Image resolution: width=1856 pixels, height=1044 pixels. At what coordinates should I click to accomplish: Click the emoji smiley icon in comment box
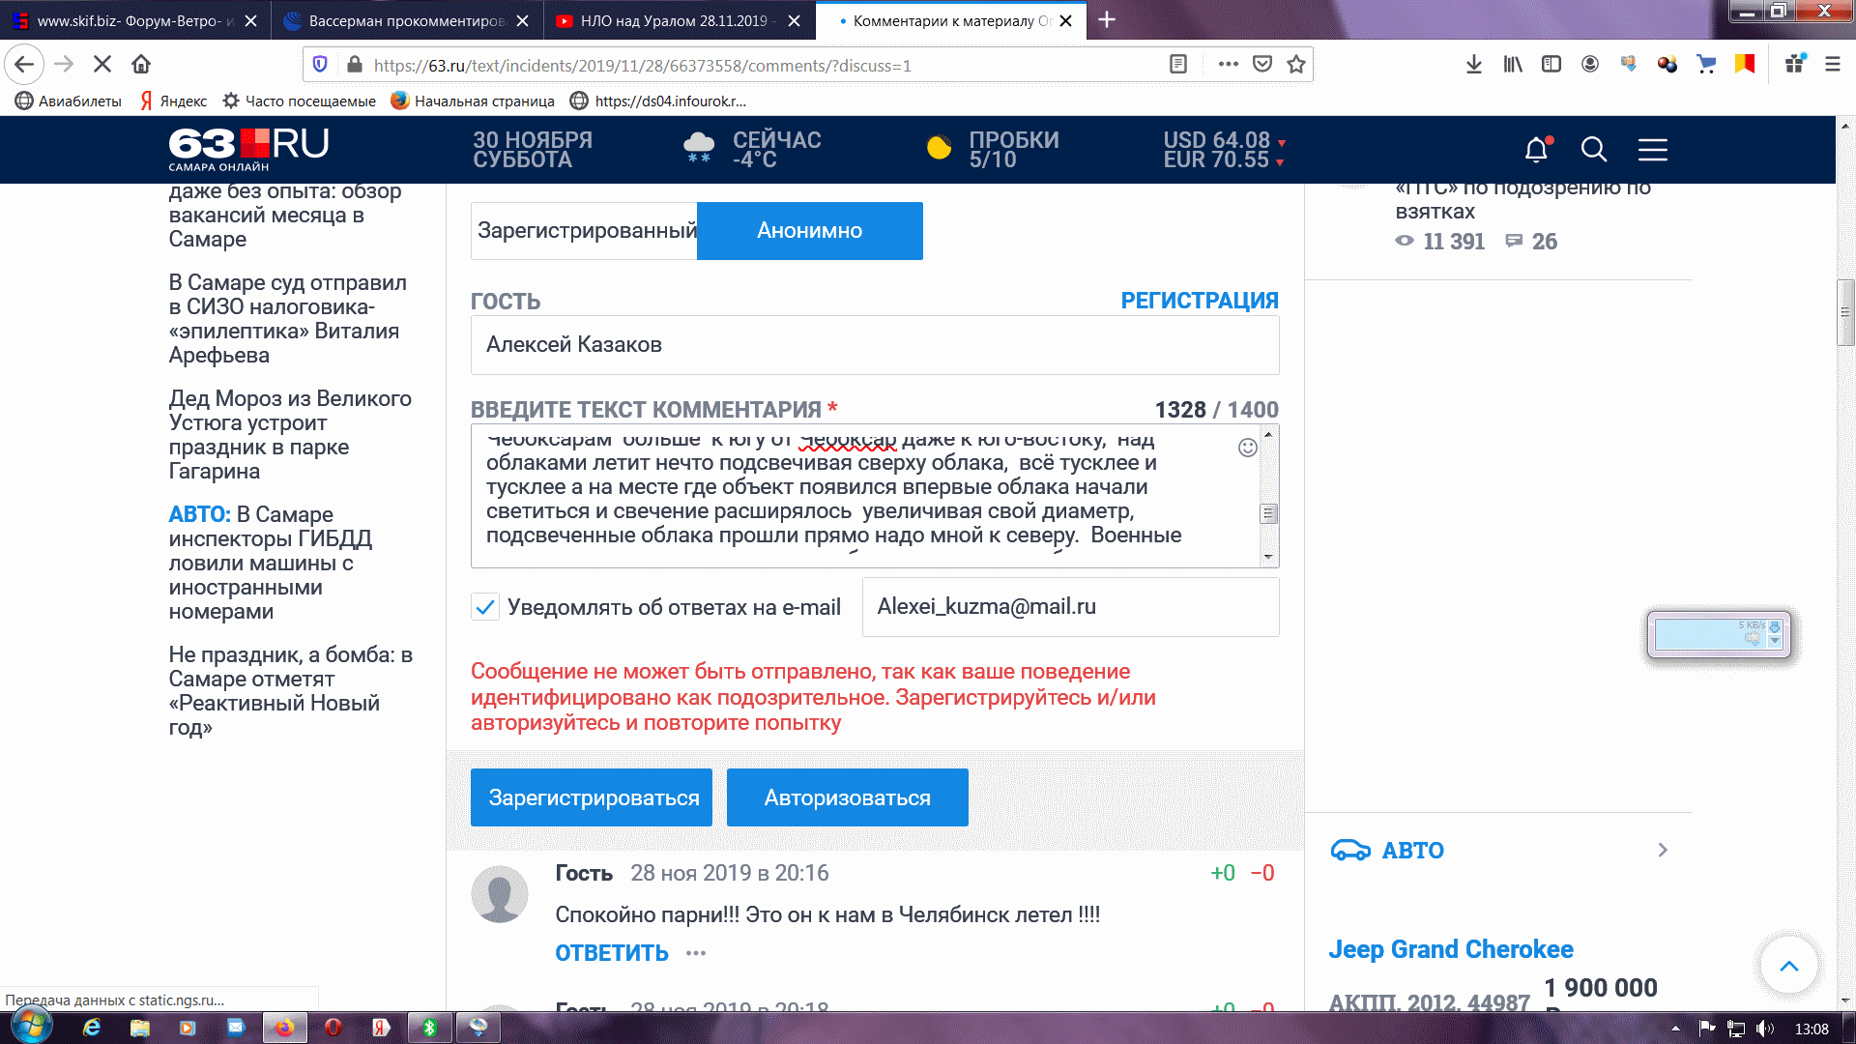tap(1247, 448)
